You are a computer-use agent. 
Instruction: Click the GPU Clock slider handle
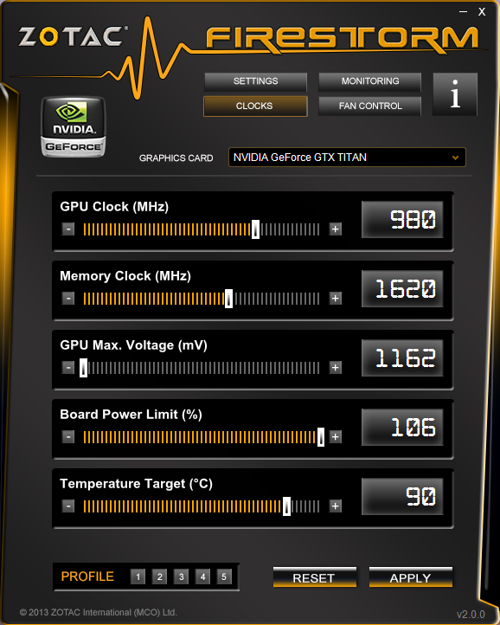255,229
